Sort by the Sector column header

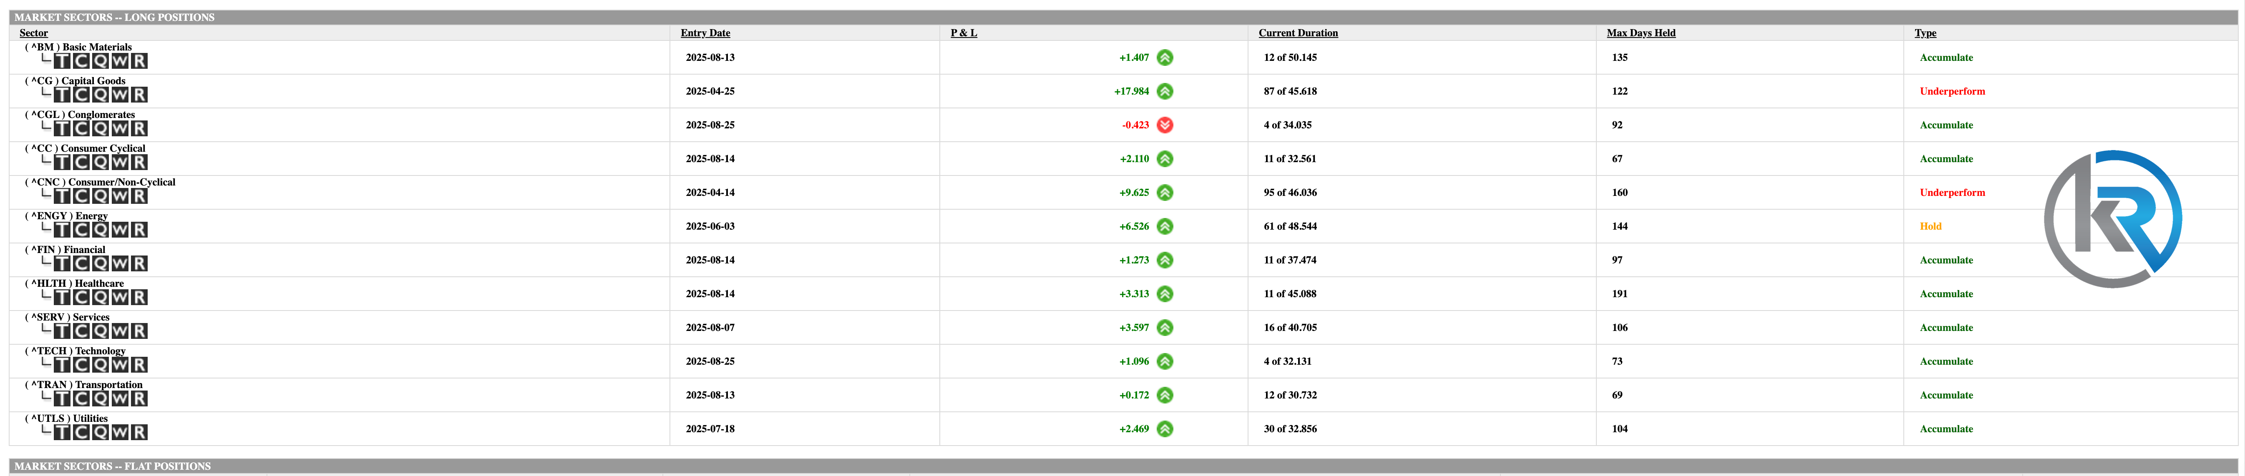click(x=33, y=33)
